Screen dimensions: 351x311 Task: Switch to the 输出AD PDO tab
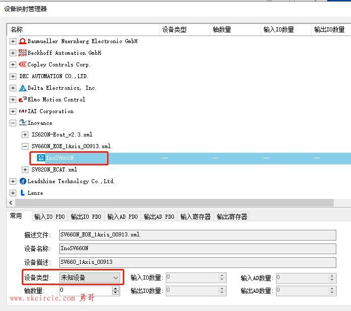tap(159, 217)
